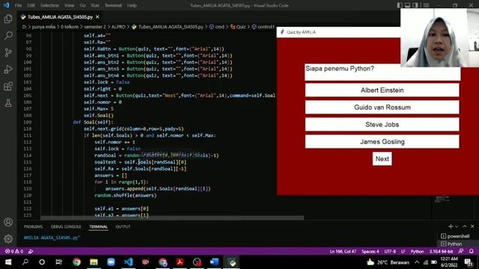Click Next in the quiz window

click(382, 159)
